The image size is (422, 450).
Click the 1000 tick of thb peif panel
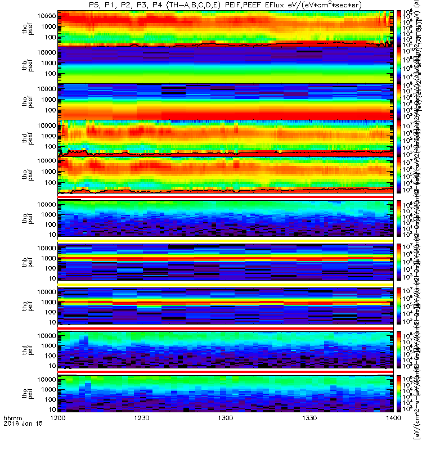(x=48, y=258)
